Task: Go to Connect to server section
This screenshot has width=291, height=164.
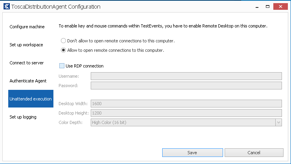Action: pyautogui.click(x=27, y=63)
